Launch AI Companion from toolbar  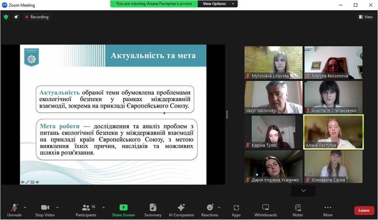pyautogui.click(x=181, y=210)
